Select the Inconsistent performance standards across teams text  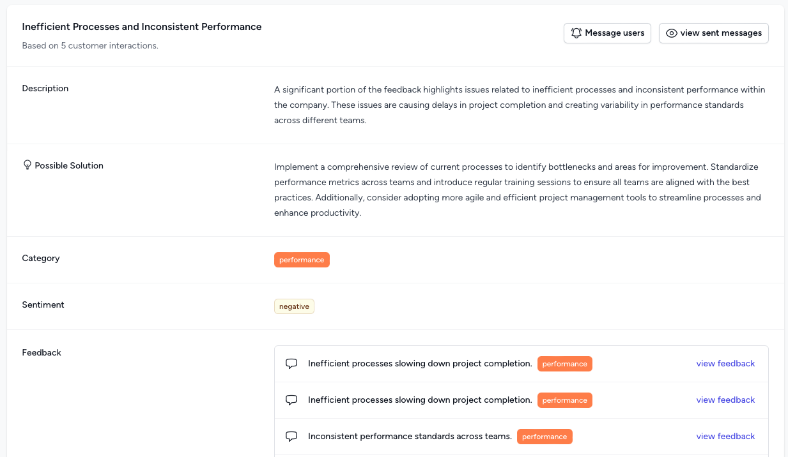tap(410, 437)
